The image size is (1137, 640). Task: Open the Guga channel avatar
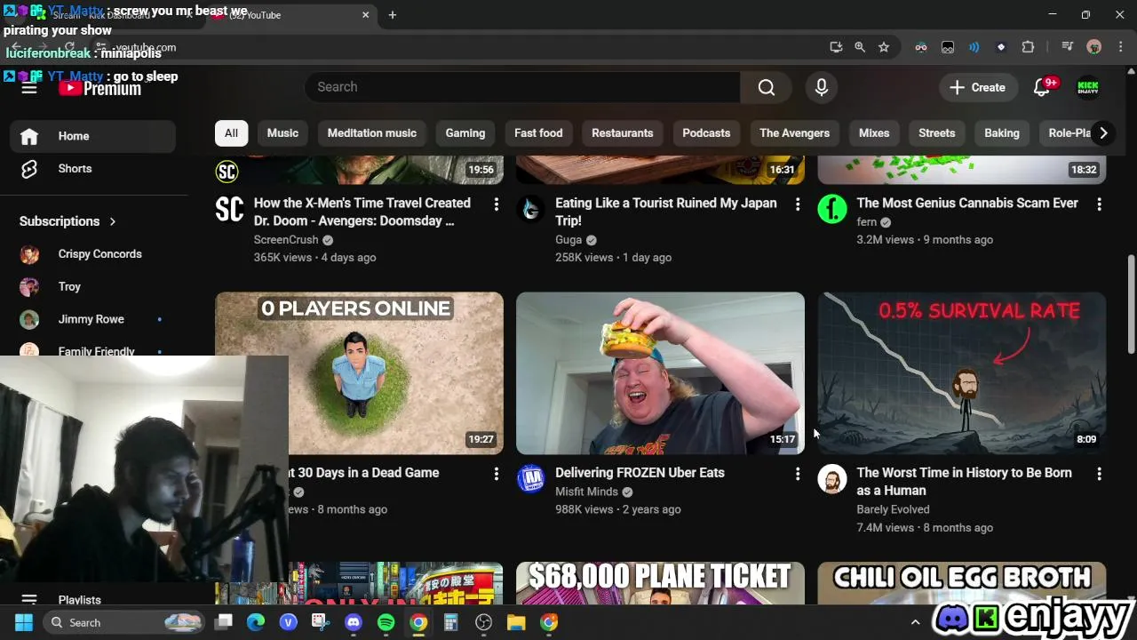[530, 210]
